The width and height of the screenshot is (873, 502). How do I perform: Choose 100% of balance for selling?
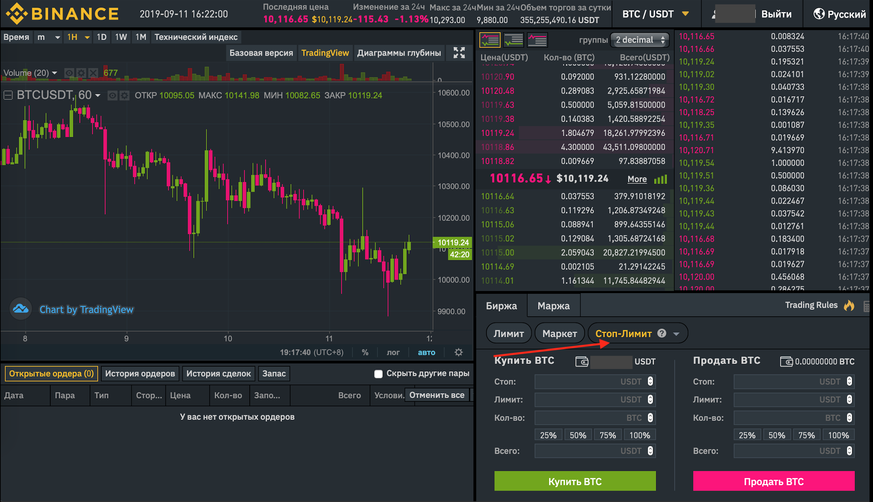click(x=838, y=435)
